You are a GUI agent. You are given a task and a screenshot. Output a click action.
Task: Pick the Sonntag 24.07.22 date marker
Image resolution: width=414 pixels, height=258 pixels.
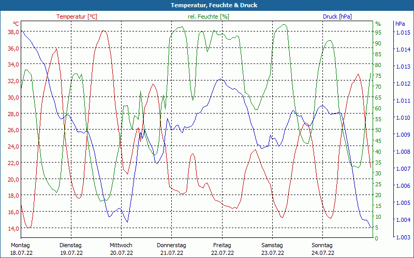(x=322, y=249)
